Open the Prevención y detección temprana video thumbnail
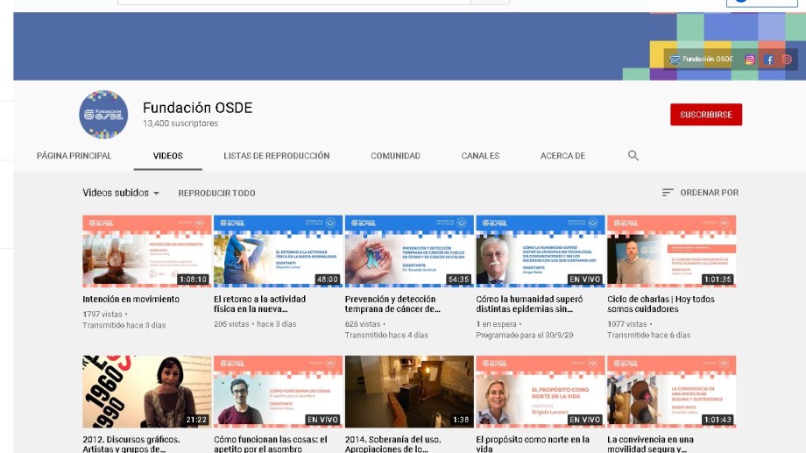This screenshot has height=453, width=806. click(x=409, y=251)
